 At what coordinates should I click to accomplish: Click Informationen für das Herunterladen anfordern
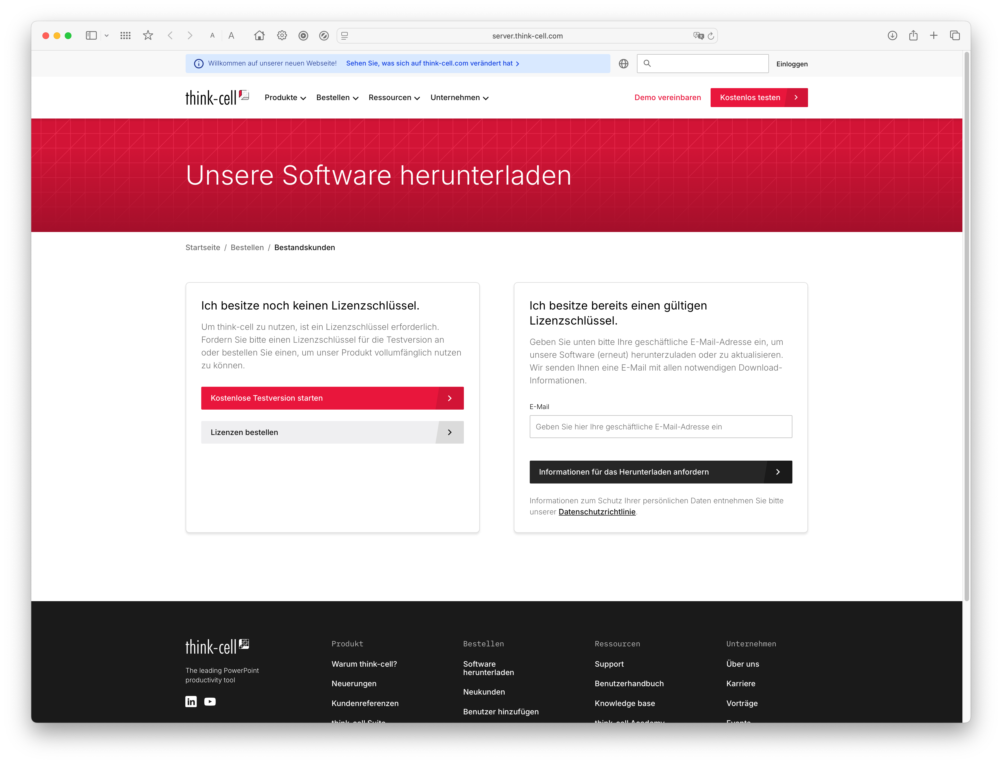pyautogui.click(x=661, y=472)
